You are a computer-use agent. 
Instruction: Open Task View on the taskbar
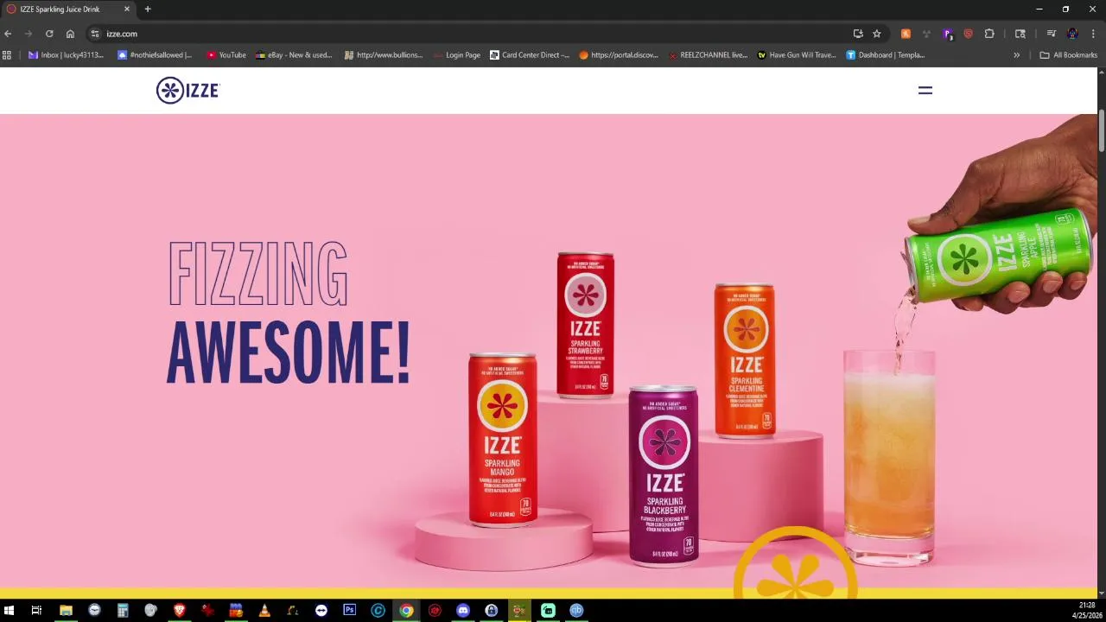(36, 611)
